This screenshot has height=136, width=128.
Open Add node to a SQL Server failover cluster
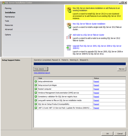pos(88,35)
